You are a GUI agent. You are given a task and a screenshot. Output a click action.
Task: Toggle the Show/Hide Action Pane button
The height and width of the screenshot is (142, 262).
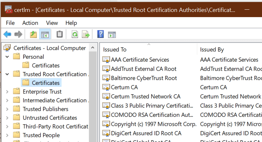point(112,34)
